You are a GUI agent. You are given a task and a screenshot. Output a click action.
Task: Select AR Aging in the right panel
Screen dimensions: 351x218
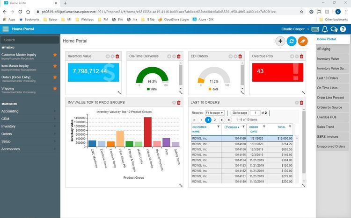point(332,49)
